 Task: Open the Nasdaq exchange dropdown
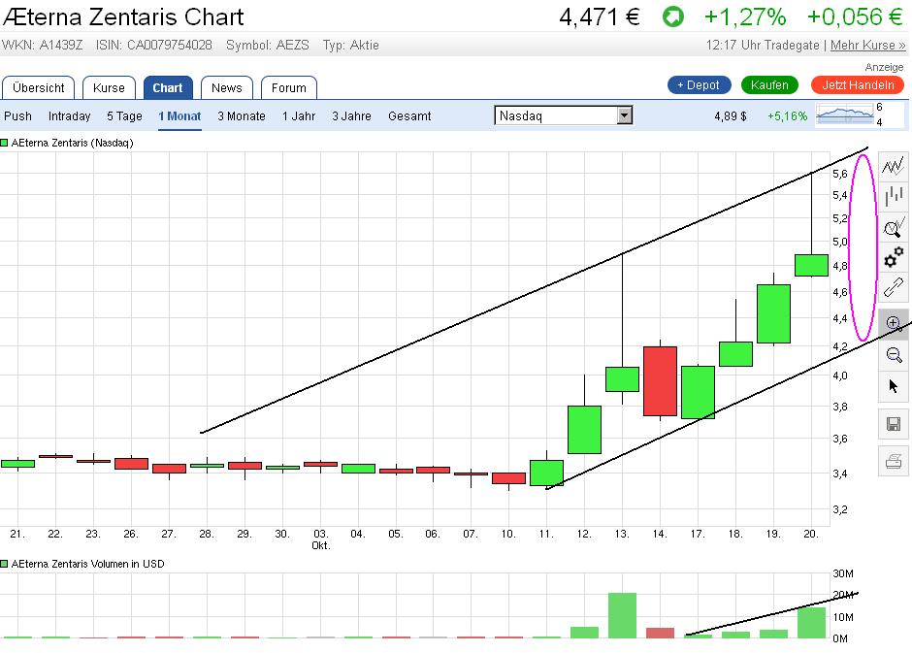pos(563,115)
